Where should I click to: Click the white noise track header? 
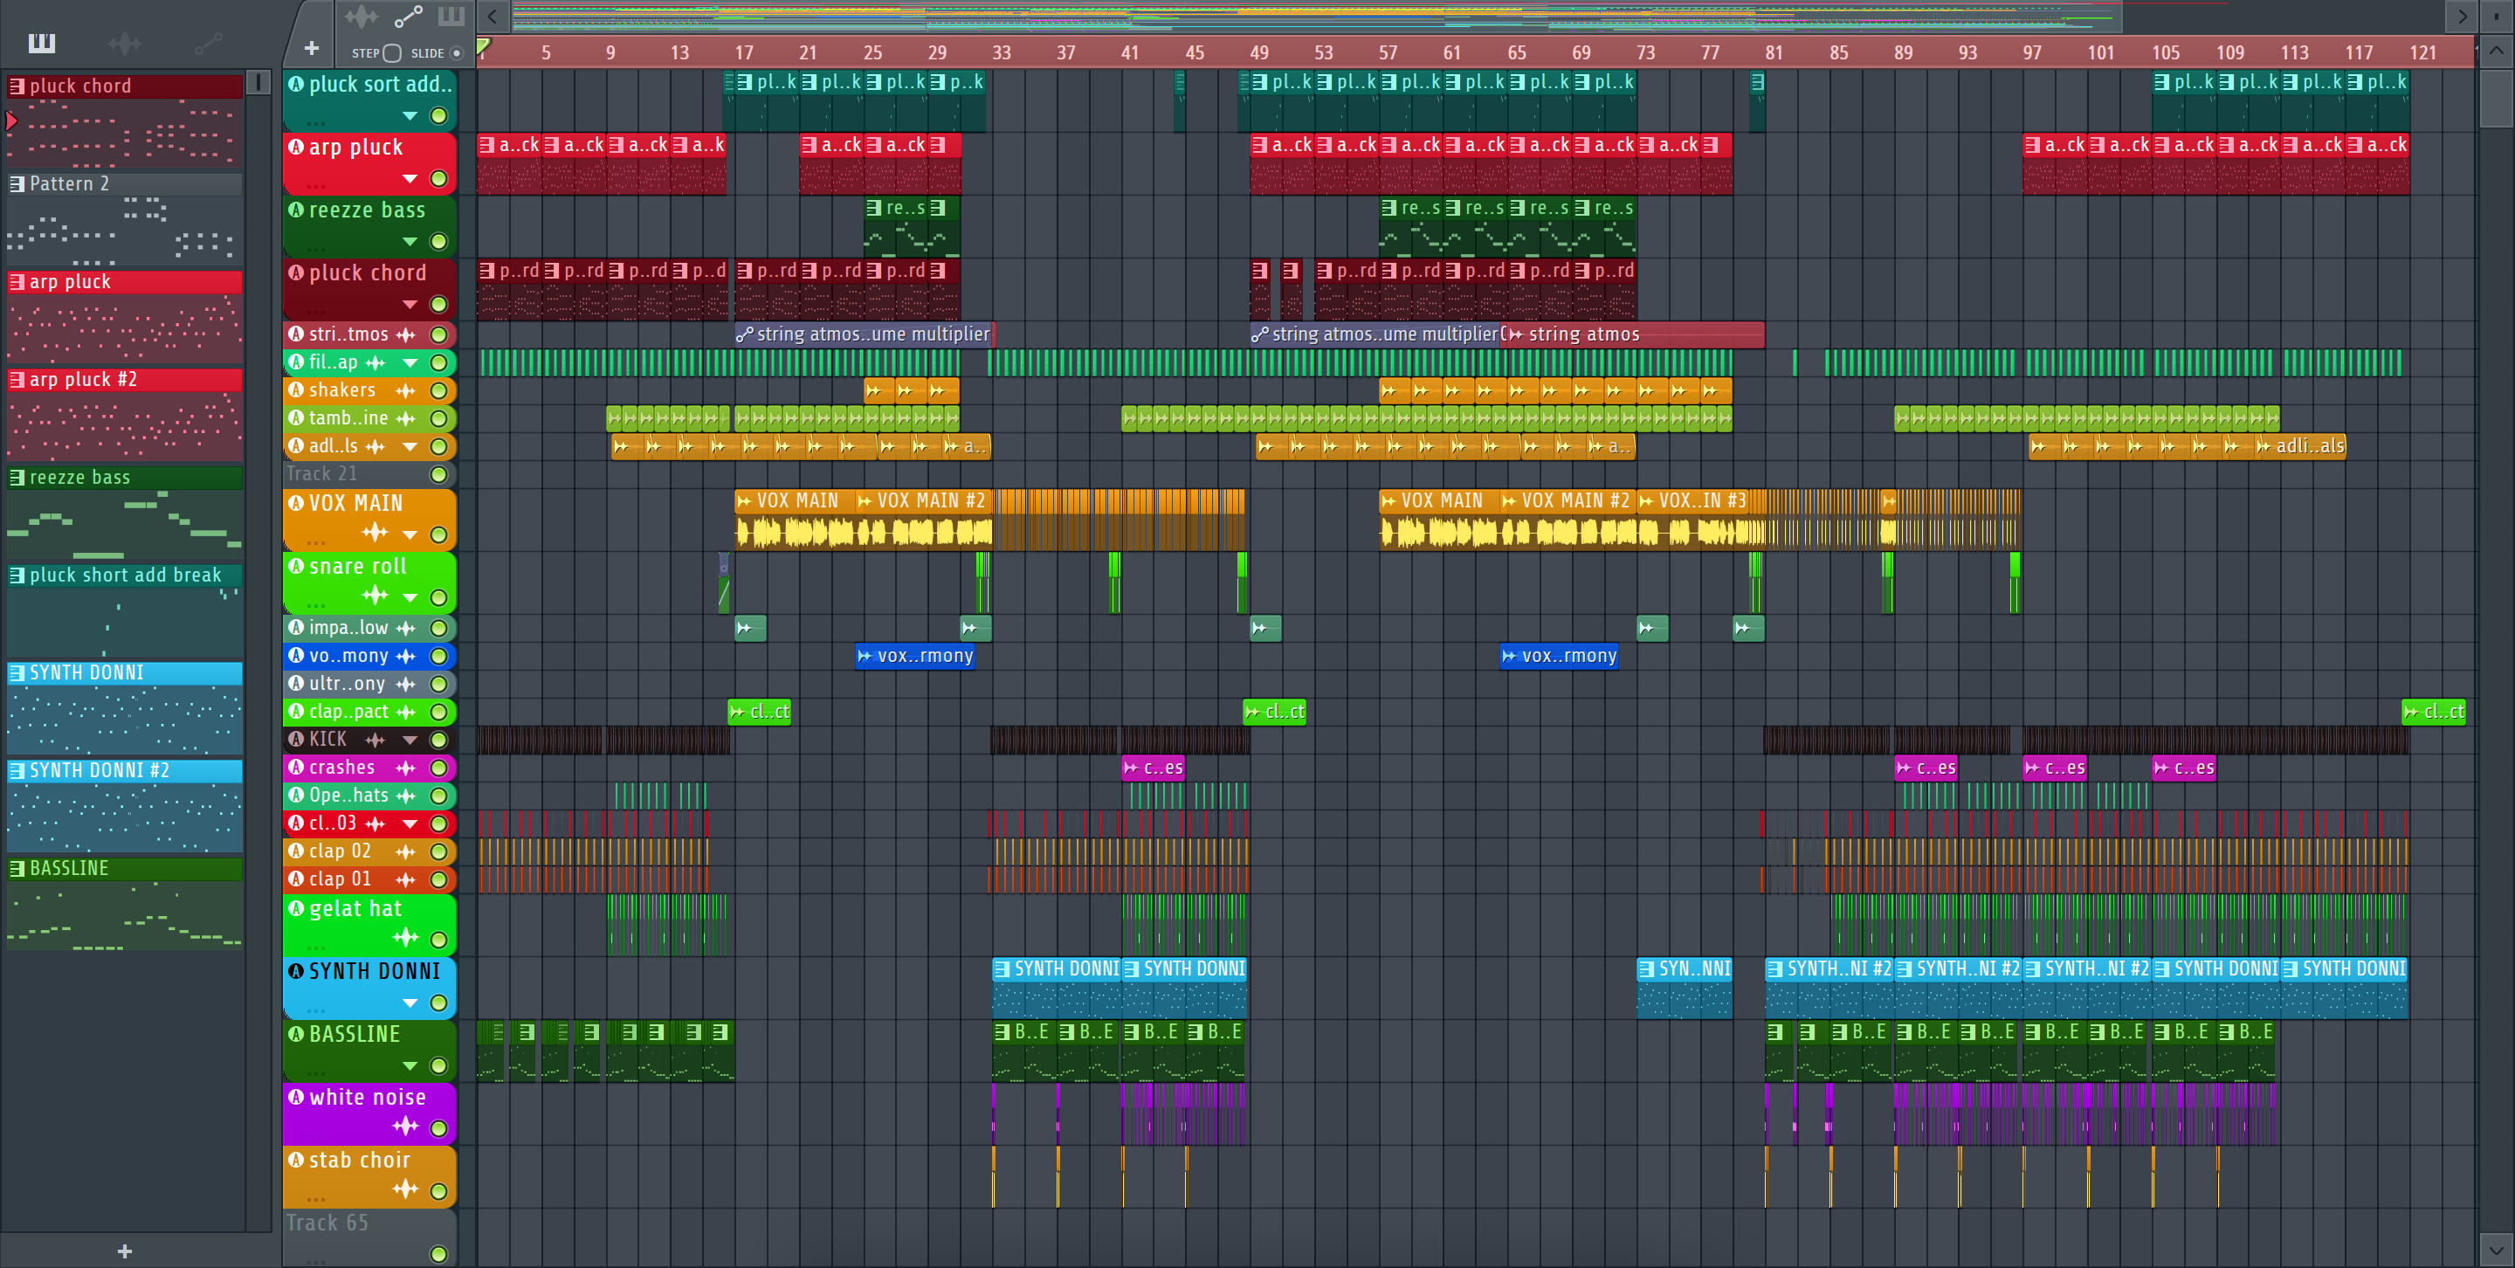point(367,1097)
